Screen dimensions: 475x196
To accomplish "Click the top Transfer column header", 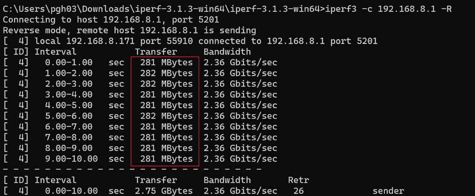I will pos(156,52).
